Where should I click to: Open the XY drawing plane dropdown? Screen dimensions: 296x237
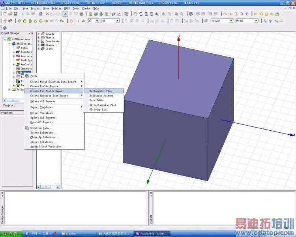(x=97, y=21)
